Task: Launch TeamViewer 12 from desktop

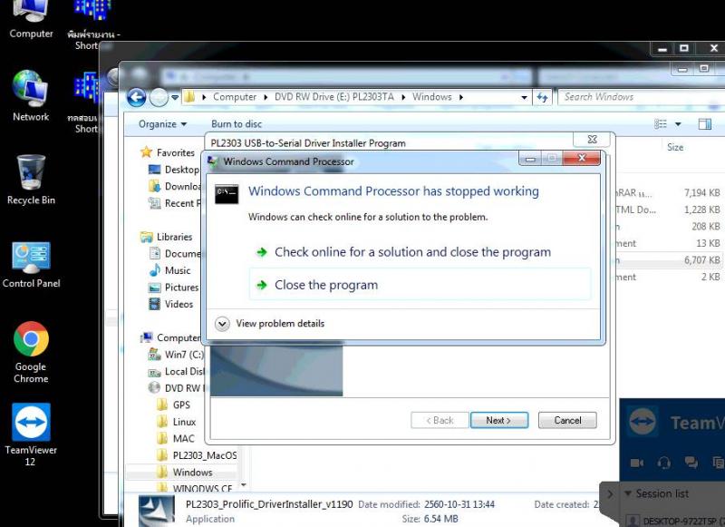Action: click(x=31, y=434)
